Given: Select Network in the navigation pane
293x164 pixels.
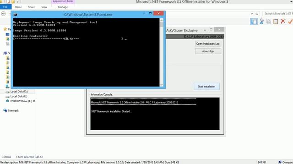Looking at the screenshot, I should point(13,111).
